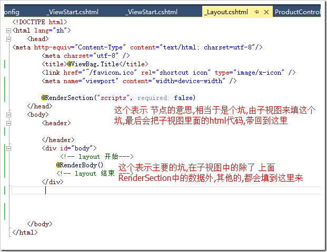Click the meta charset utf-8 line
Screen dimensions: 327x252
[x=86, y=56]
